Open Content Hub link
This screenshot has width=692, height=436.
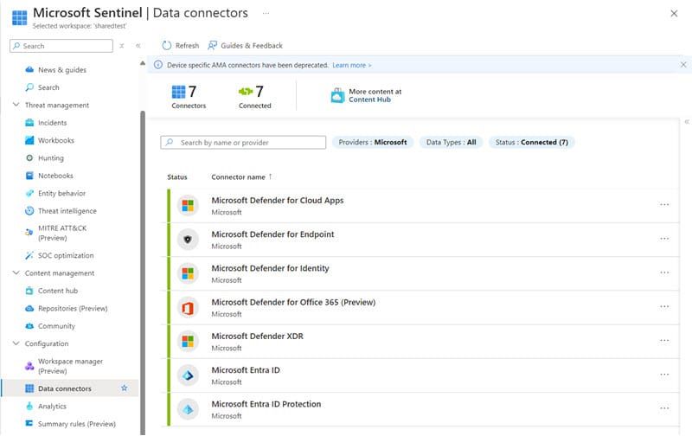coord(369,99)
